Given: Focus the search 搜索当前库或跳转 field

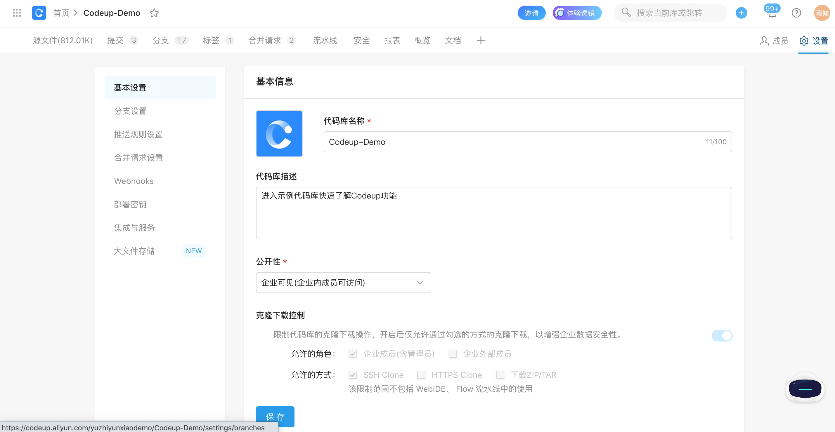Looking at the screenshot, I should [x=670, y=13].
